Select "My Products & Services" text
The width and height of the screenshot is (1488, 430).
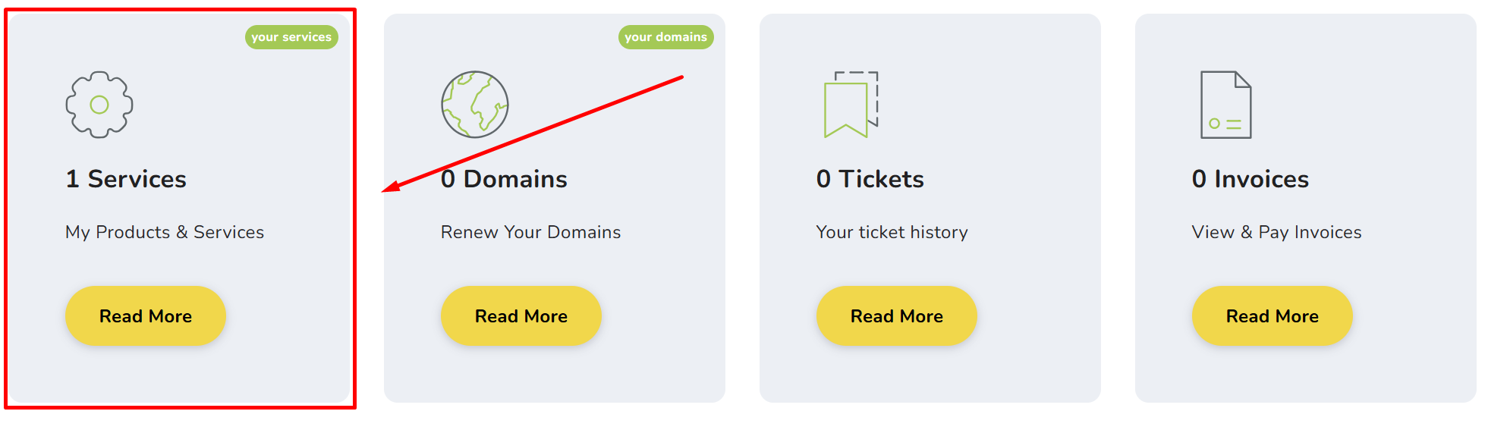tap(165, 232)
